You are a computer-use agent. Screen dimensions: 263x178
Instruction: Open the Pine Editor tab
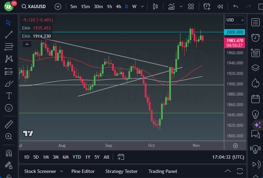83,171
